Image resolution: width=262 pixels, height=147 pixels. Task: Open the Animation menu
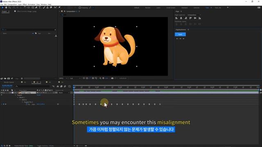[32, 4]
